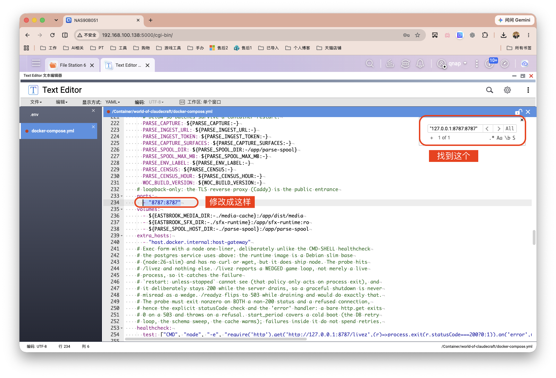This screenshot has width=556, height=378.
Task: Open the 文件 menu dropdown
Action: (36, 102)
